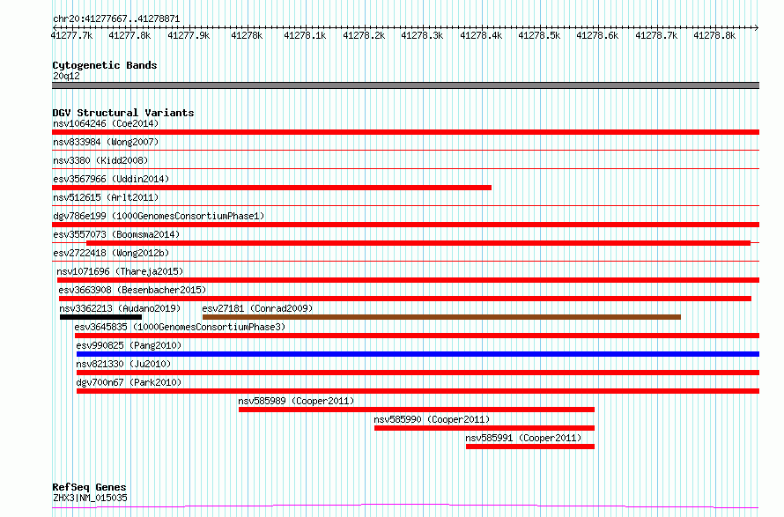Select the nsv585990 (Cooper2011) label

point(432,419)
